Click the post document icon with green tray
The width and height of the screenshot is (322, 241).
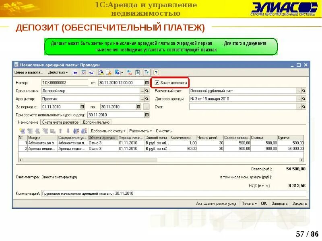click(x=101, y=72)
